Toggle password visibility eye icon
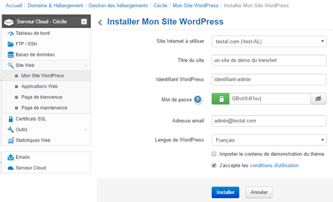The image size is (333, 202). 318,98
